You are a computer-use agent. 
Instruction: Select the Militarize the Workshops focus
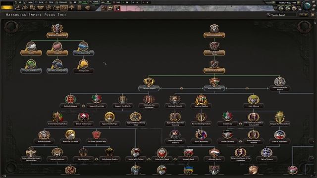click(x=149, y=102)
